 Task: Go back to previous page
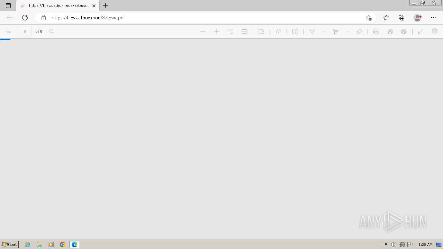pyautogui.click(x=10, y=18)
